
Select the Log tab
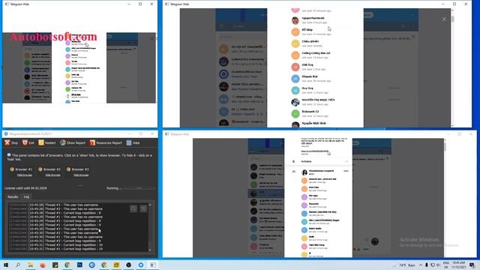click(x=27, y=196)
